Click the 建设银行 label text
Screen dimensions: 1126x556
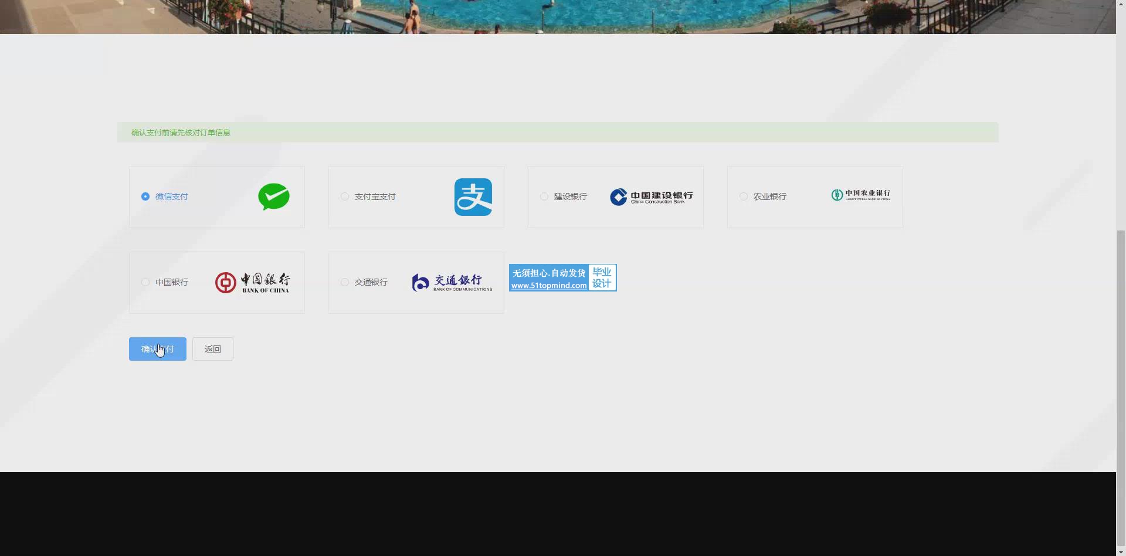point(571,196)
